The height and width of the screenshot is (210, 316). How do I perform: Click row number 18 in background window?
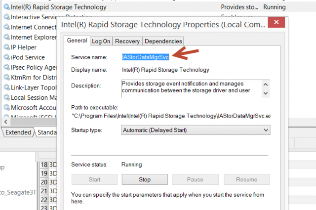(44, 165)
